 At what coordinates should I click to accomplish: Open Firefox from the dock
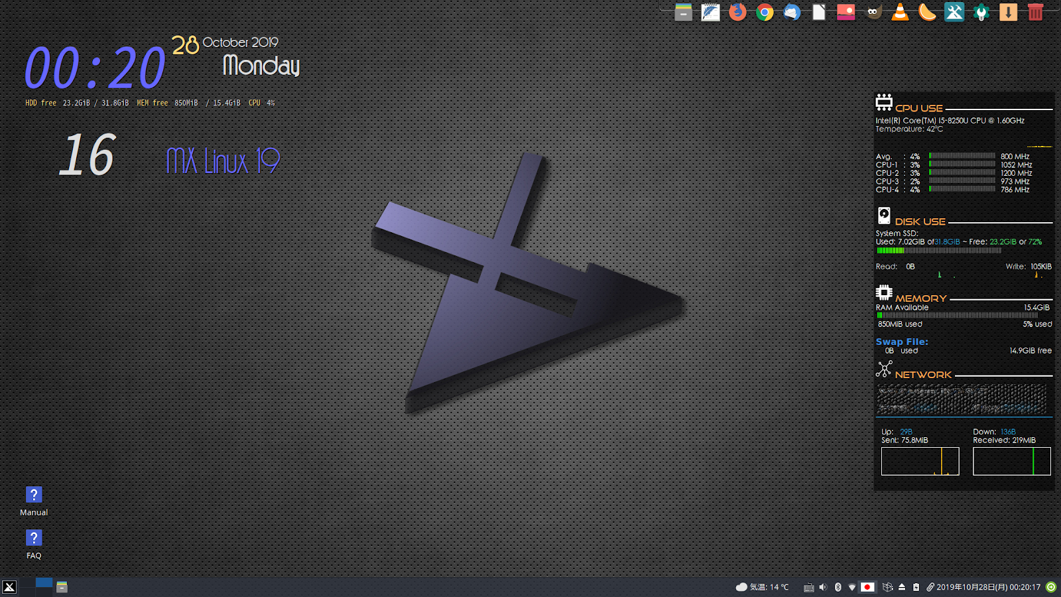[x=737, y=12]
